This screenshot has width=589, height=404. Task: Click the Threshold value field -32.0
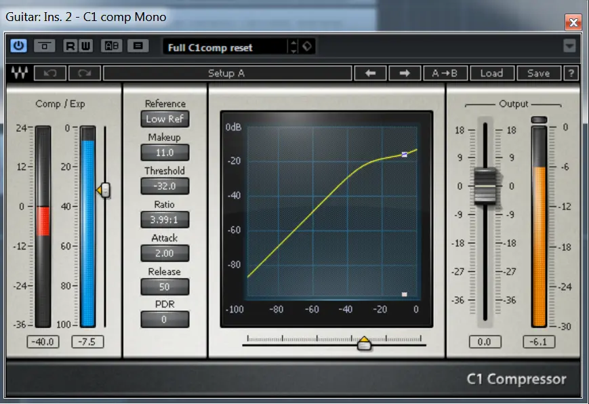(165, 186)
